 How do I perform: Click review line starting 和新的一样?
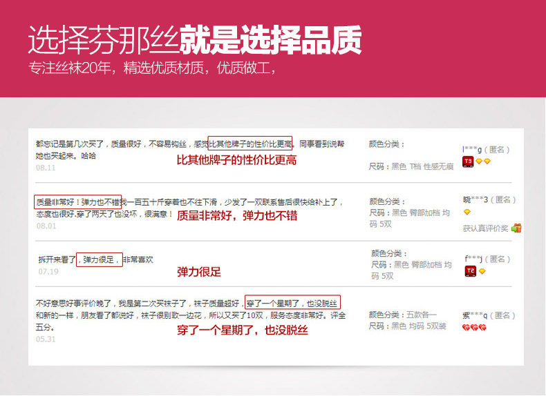191,315
